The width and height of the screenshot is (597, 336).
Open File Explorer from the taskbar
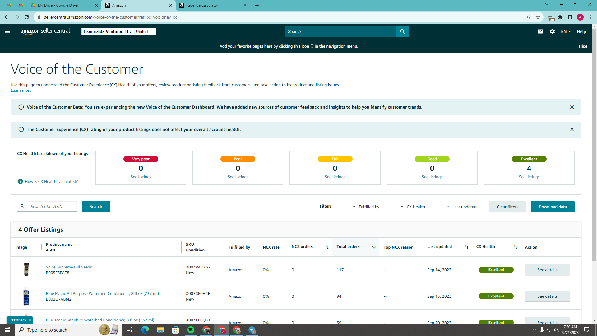[160, 330]
